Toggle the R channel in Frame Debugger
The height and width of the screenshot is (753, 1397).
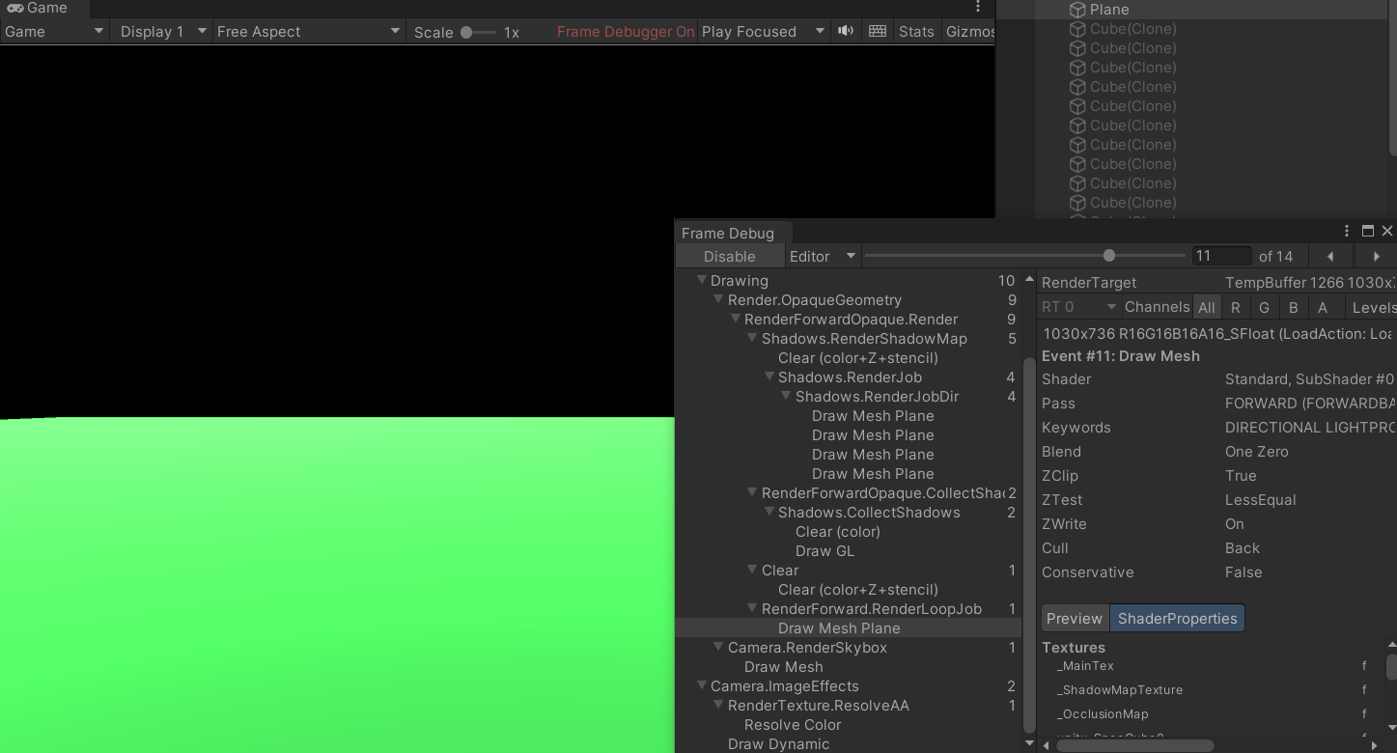1236,306
